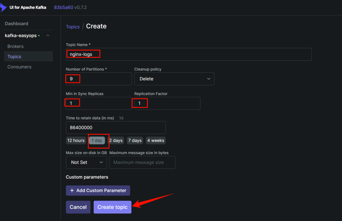Click the Custom parameters heading
The image size is (342, 221).
[87, 177]
